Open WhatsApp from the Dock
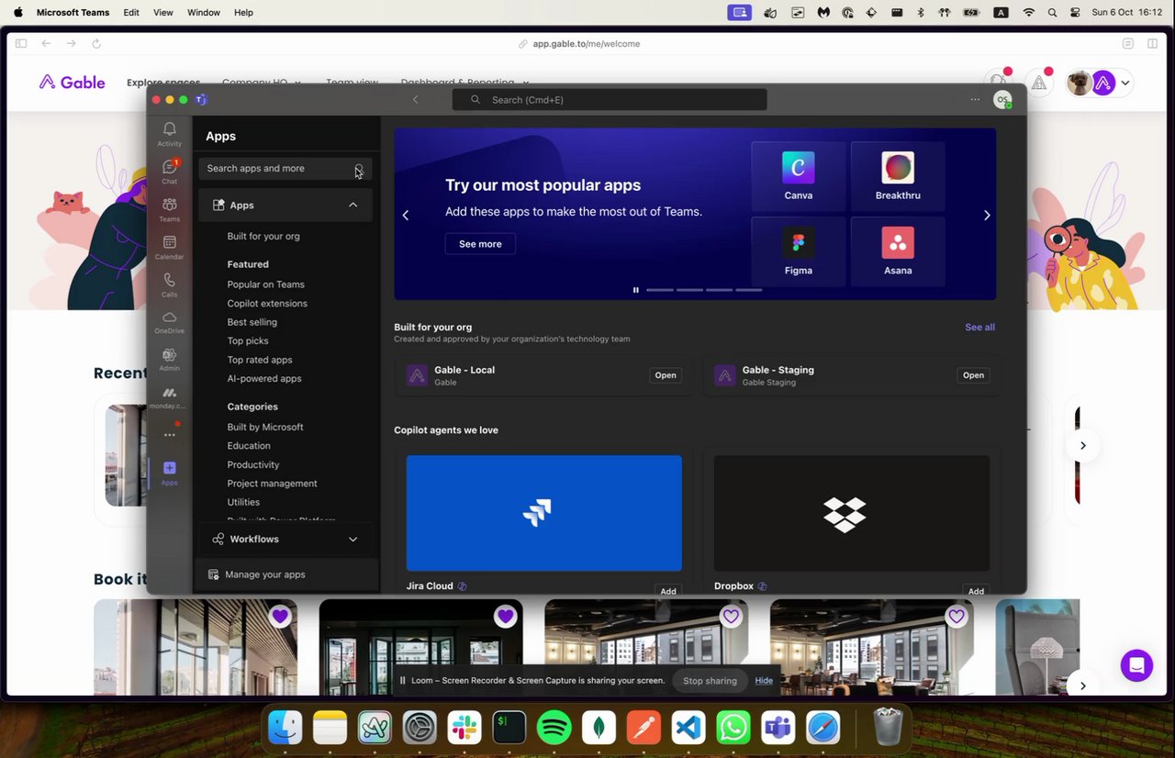This screenshot has width=1175, height=758. pyautogui.click(x=733, y=728)
